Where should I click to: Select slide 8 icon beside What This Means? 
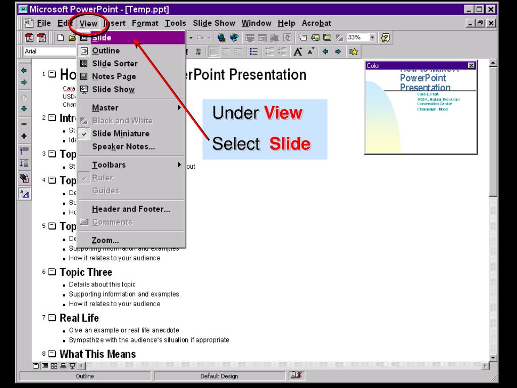(52, 354)
